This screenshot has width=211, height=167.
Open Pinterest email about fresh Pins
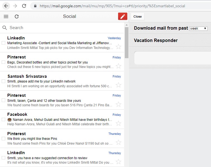coord(60,139)
